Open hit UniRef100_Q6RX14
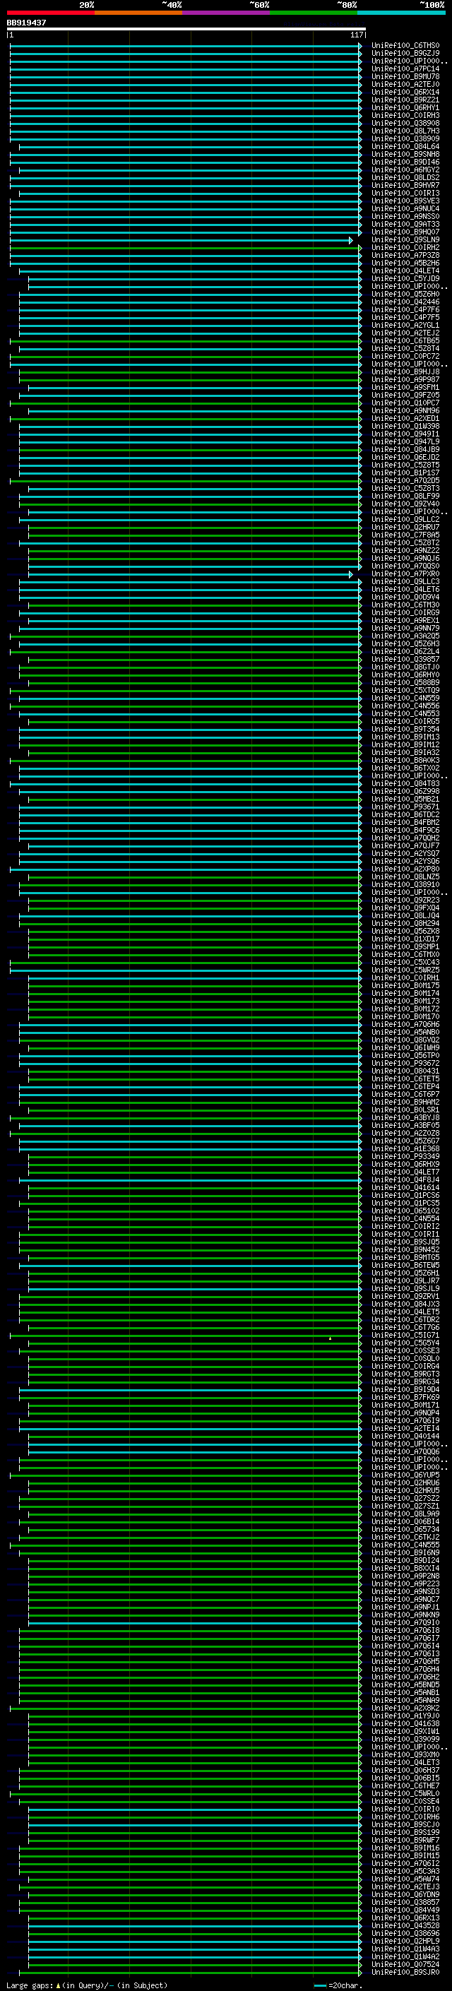 tap(405, 92)
